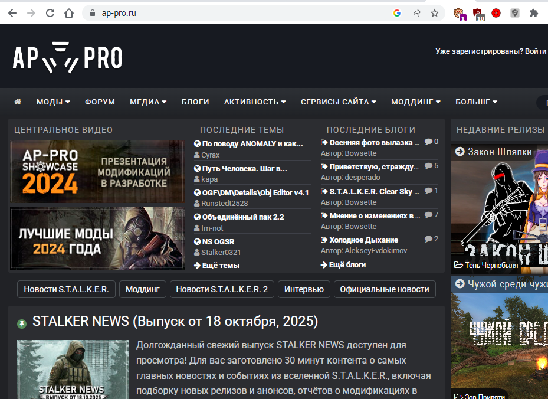Screen dimensions: 548x399
Task: Open the monkey extension icon
Action: 460,14
